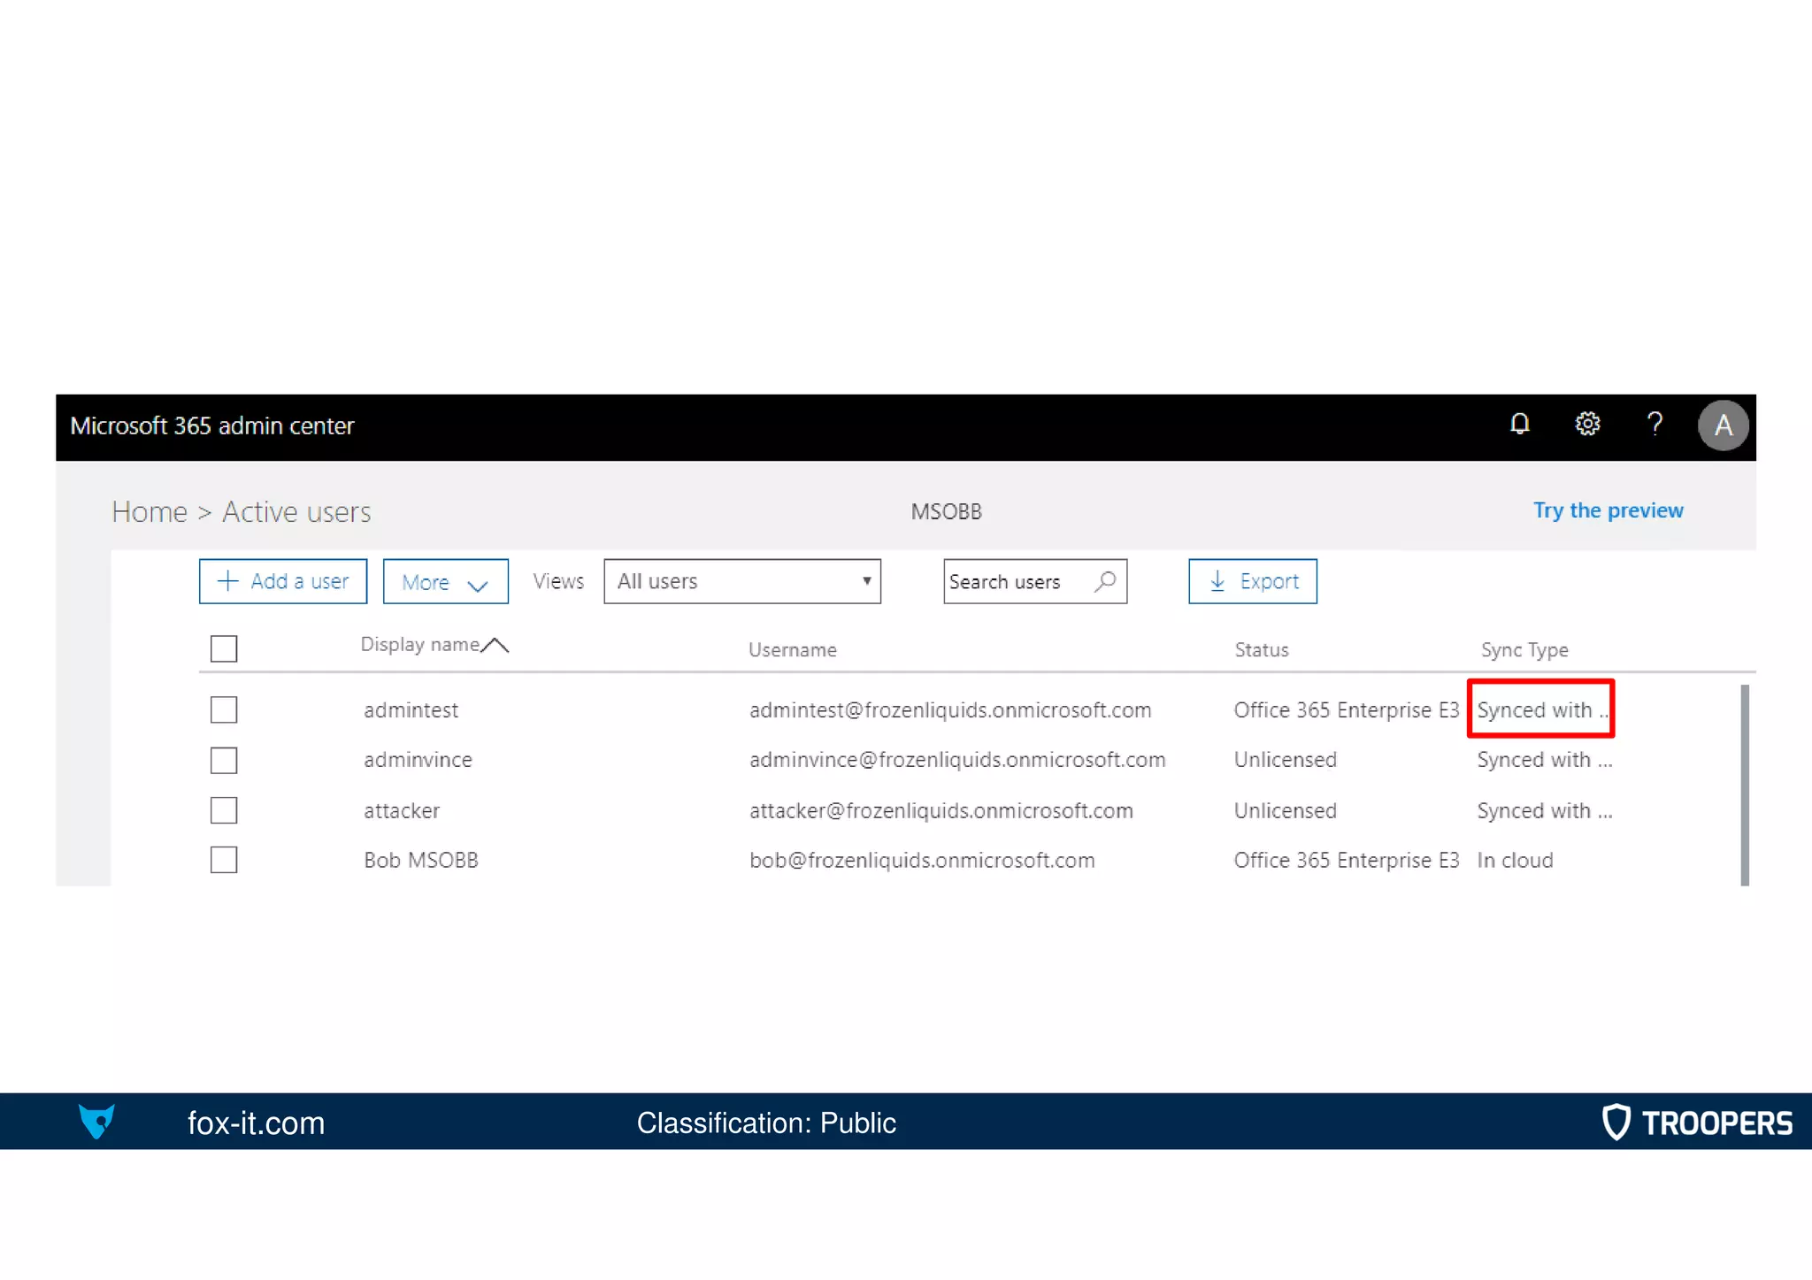Open the All users views dropdown

pyautogui.click(x=741, y=581)
